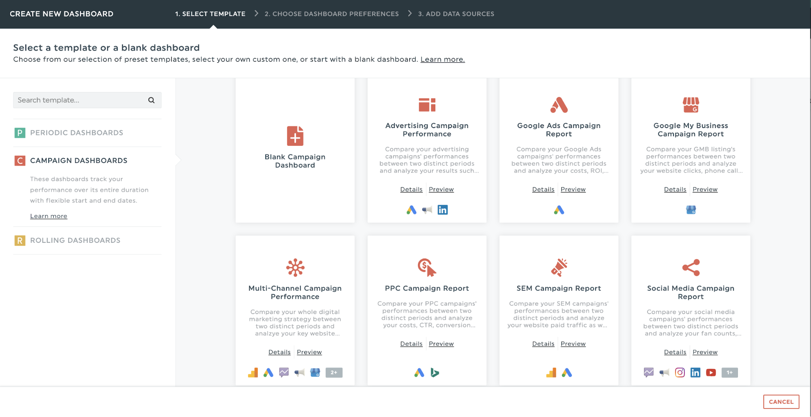Preview the SEM Campaign Report template
The image size is (811, 417).
click(x=573, y=344)
